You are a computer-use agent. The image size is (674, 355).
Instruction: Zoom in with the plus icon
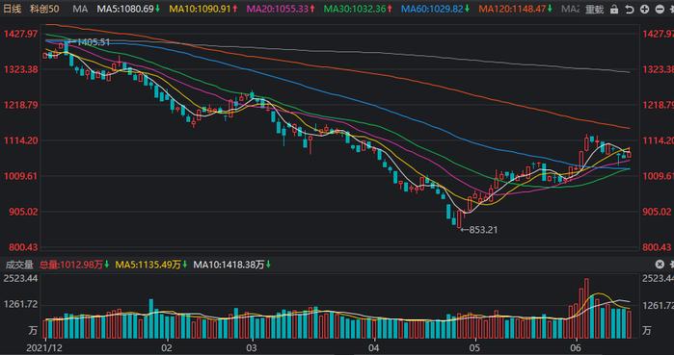pos(645,9)
